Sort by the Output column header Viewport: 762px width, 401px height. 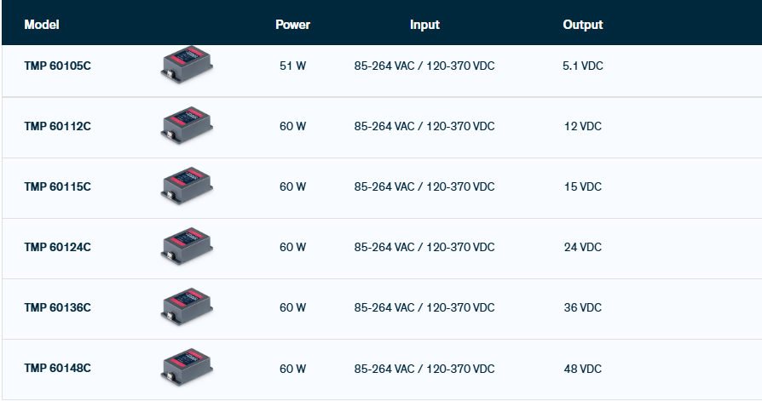582,25
